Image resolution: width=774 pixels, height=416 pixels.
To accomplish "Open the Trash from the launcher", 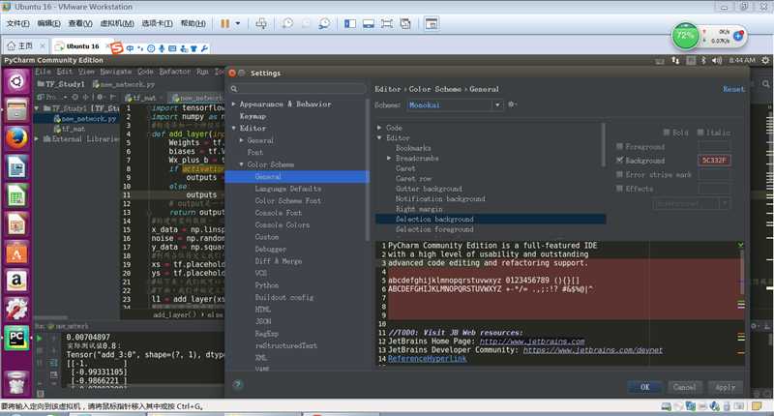I will (16, 382).
